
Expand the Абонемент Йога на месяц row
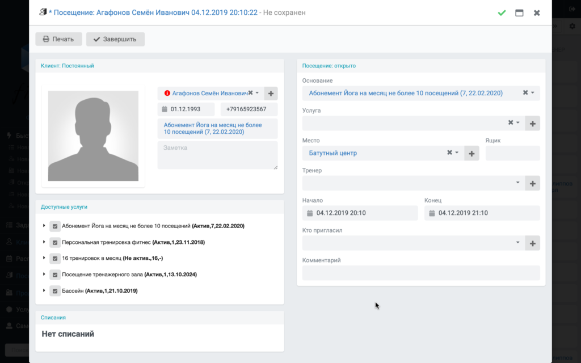44,226
